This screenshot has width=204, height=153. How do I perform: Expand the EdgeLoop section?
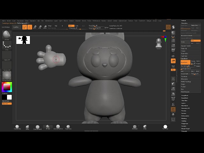[x=184, y=48]
